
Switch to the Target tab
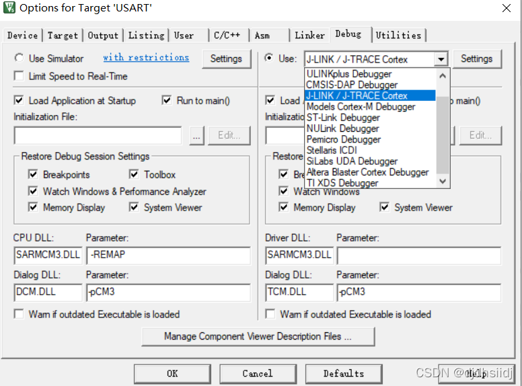tap(63, 35)
